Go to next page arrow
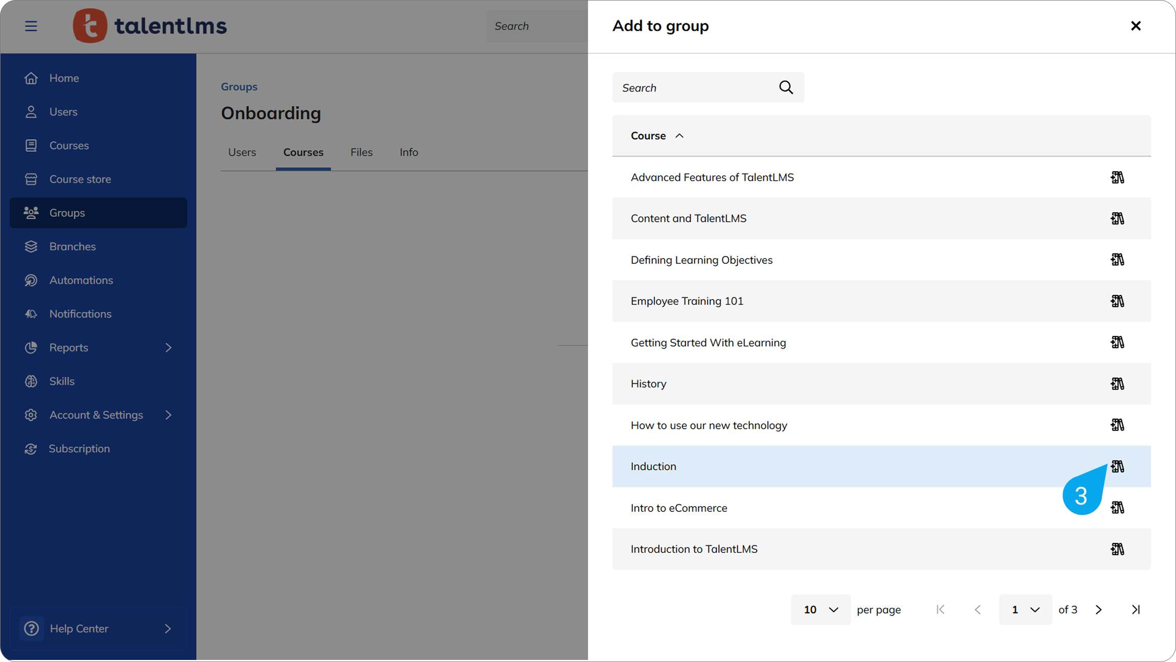 [1098, 609]
